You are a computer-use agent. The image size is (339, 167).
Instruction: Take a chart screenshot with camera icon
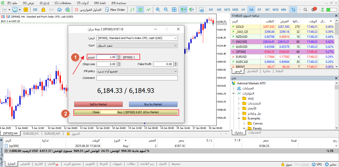(201, 10)
